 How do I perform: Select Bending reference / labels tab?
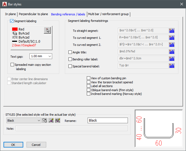click(68, 14)
